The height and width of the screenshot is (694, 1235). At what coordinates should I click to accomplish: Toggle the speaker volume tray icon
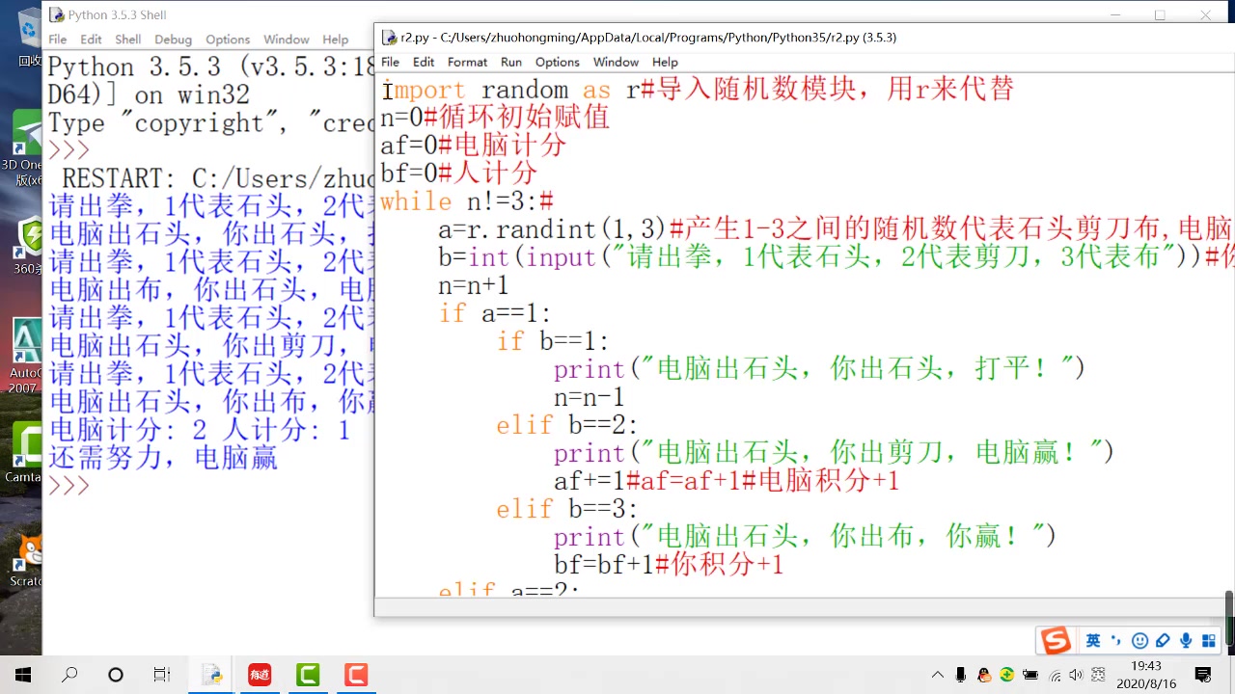(1076, 675)
